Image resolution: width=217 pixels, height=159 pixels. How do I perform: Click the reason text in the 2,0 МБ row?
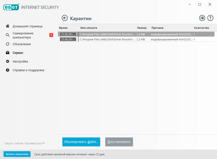tap(172, 34)
